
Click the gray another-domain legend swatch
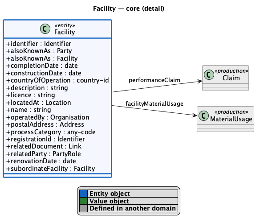pos(83,208)
